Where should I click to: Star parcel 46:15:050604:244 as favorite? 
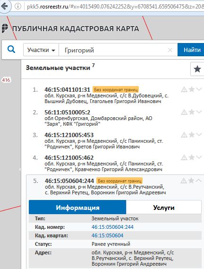(x=191, y=181)
